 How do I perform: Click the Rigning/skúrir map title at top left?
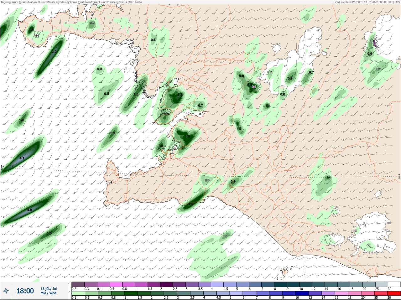pos(71,2)
